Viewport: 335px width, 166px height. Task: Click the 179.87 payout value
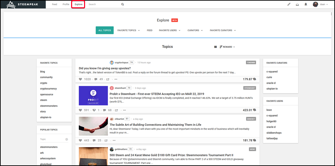point(247,79)
